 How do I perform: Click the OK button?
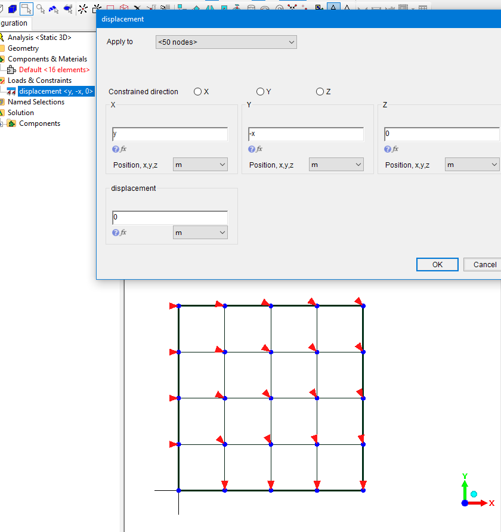437,265
